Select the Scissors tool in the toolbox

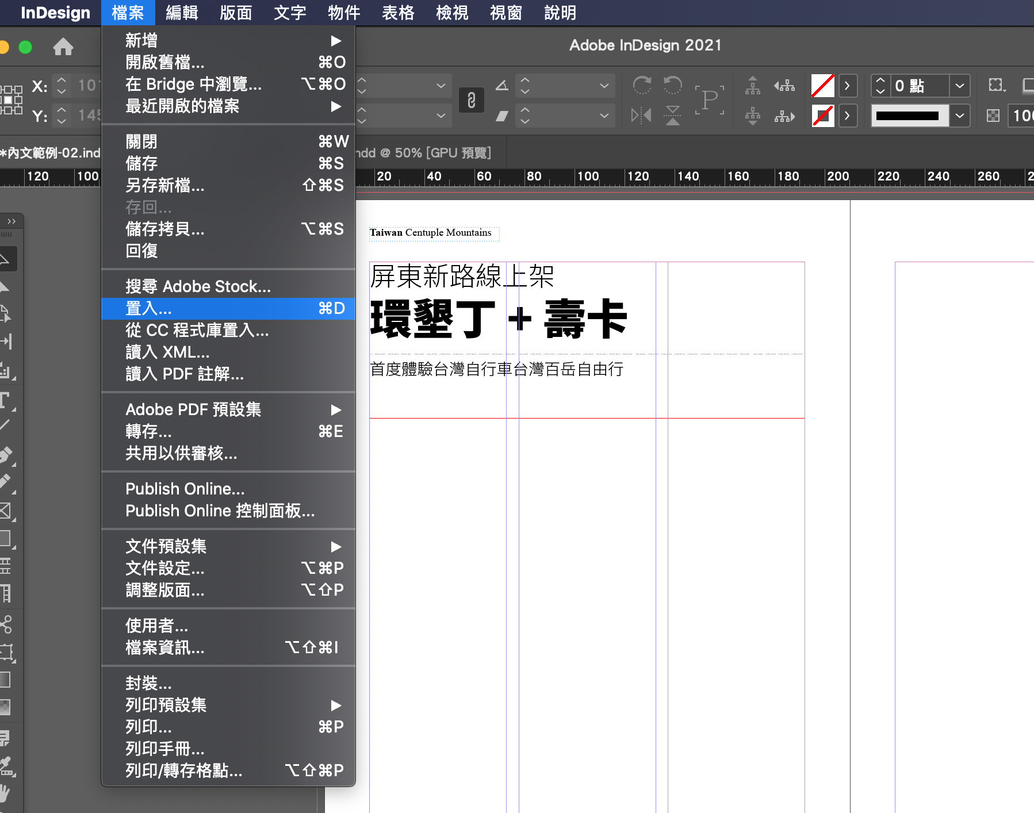click(x=6, y=624)
